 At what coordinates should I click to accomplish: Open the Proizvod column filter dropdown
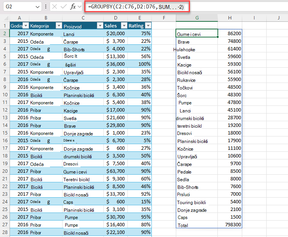[100, 26]
